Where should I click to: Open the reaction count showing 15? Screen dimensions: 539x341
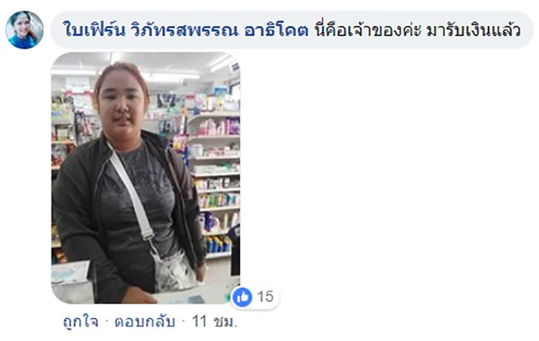(265, 297)
